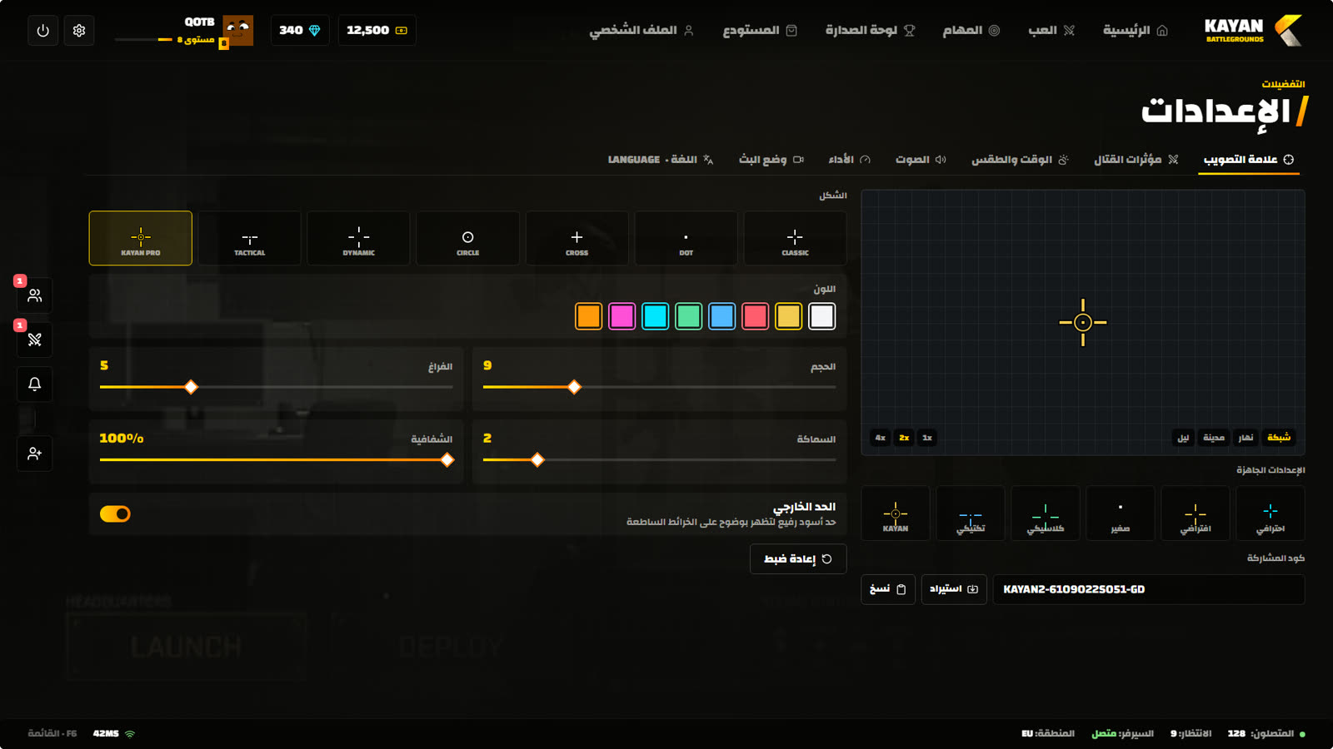Pick the orange color swatch
Image resolution: width=1333 pixels, height=749 pixels.
pos(589,316)
